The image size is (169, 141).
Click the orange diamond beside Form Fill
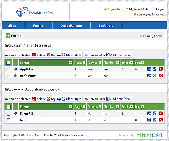16,113
